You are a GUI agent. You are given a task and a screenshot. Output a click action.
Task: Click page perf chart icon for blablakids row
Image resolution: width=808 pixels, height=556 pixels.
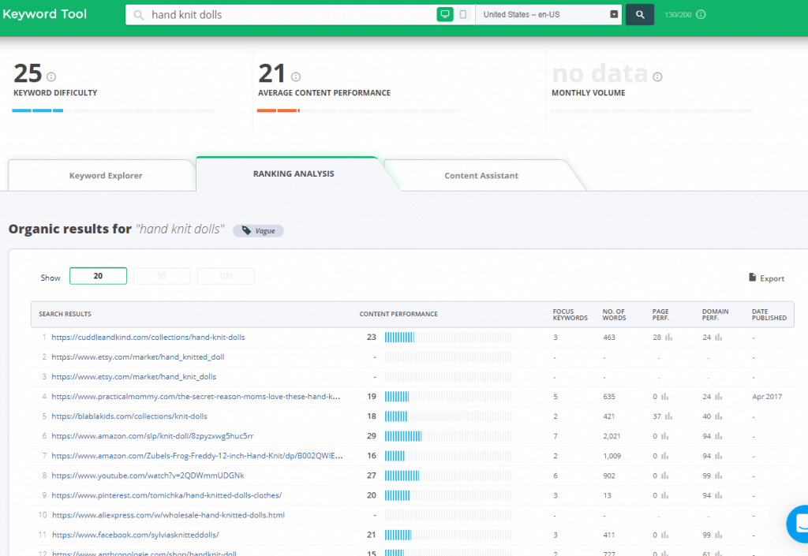tap(669, 416)
